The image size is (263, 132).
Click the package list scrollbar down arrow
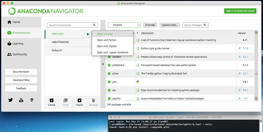(256, 99)
